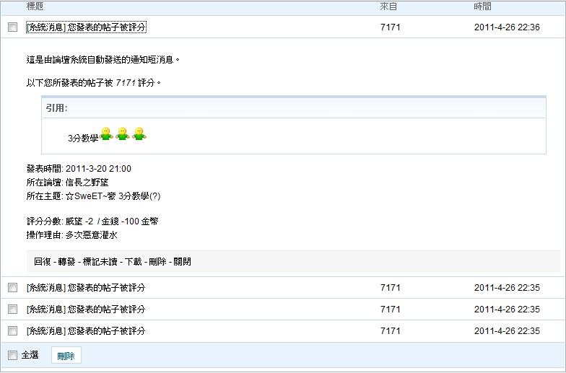566x373 pixels.
Task: Click the 發表時間 2011-3-20 21:00 line
Action: [79, 169]
